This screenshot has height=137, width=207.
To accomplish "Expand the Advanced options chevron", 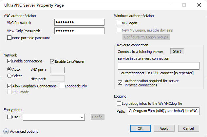I will click(x=6, y=131).
